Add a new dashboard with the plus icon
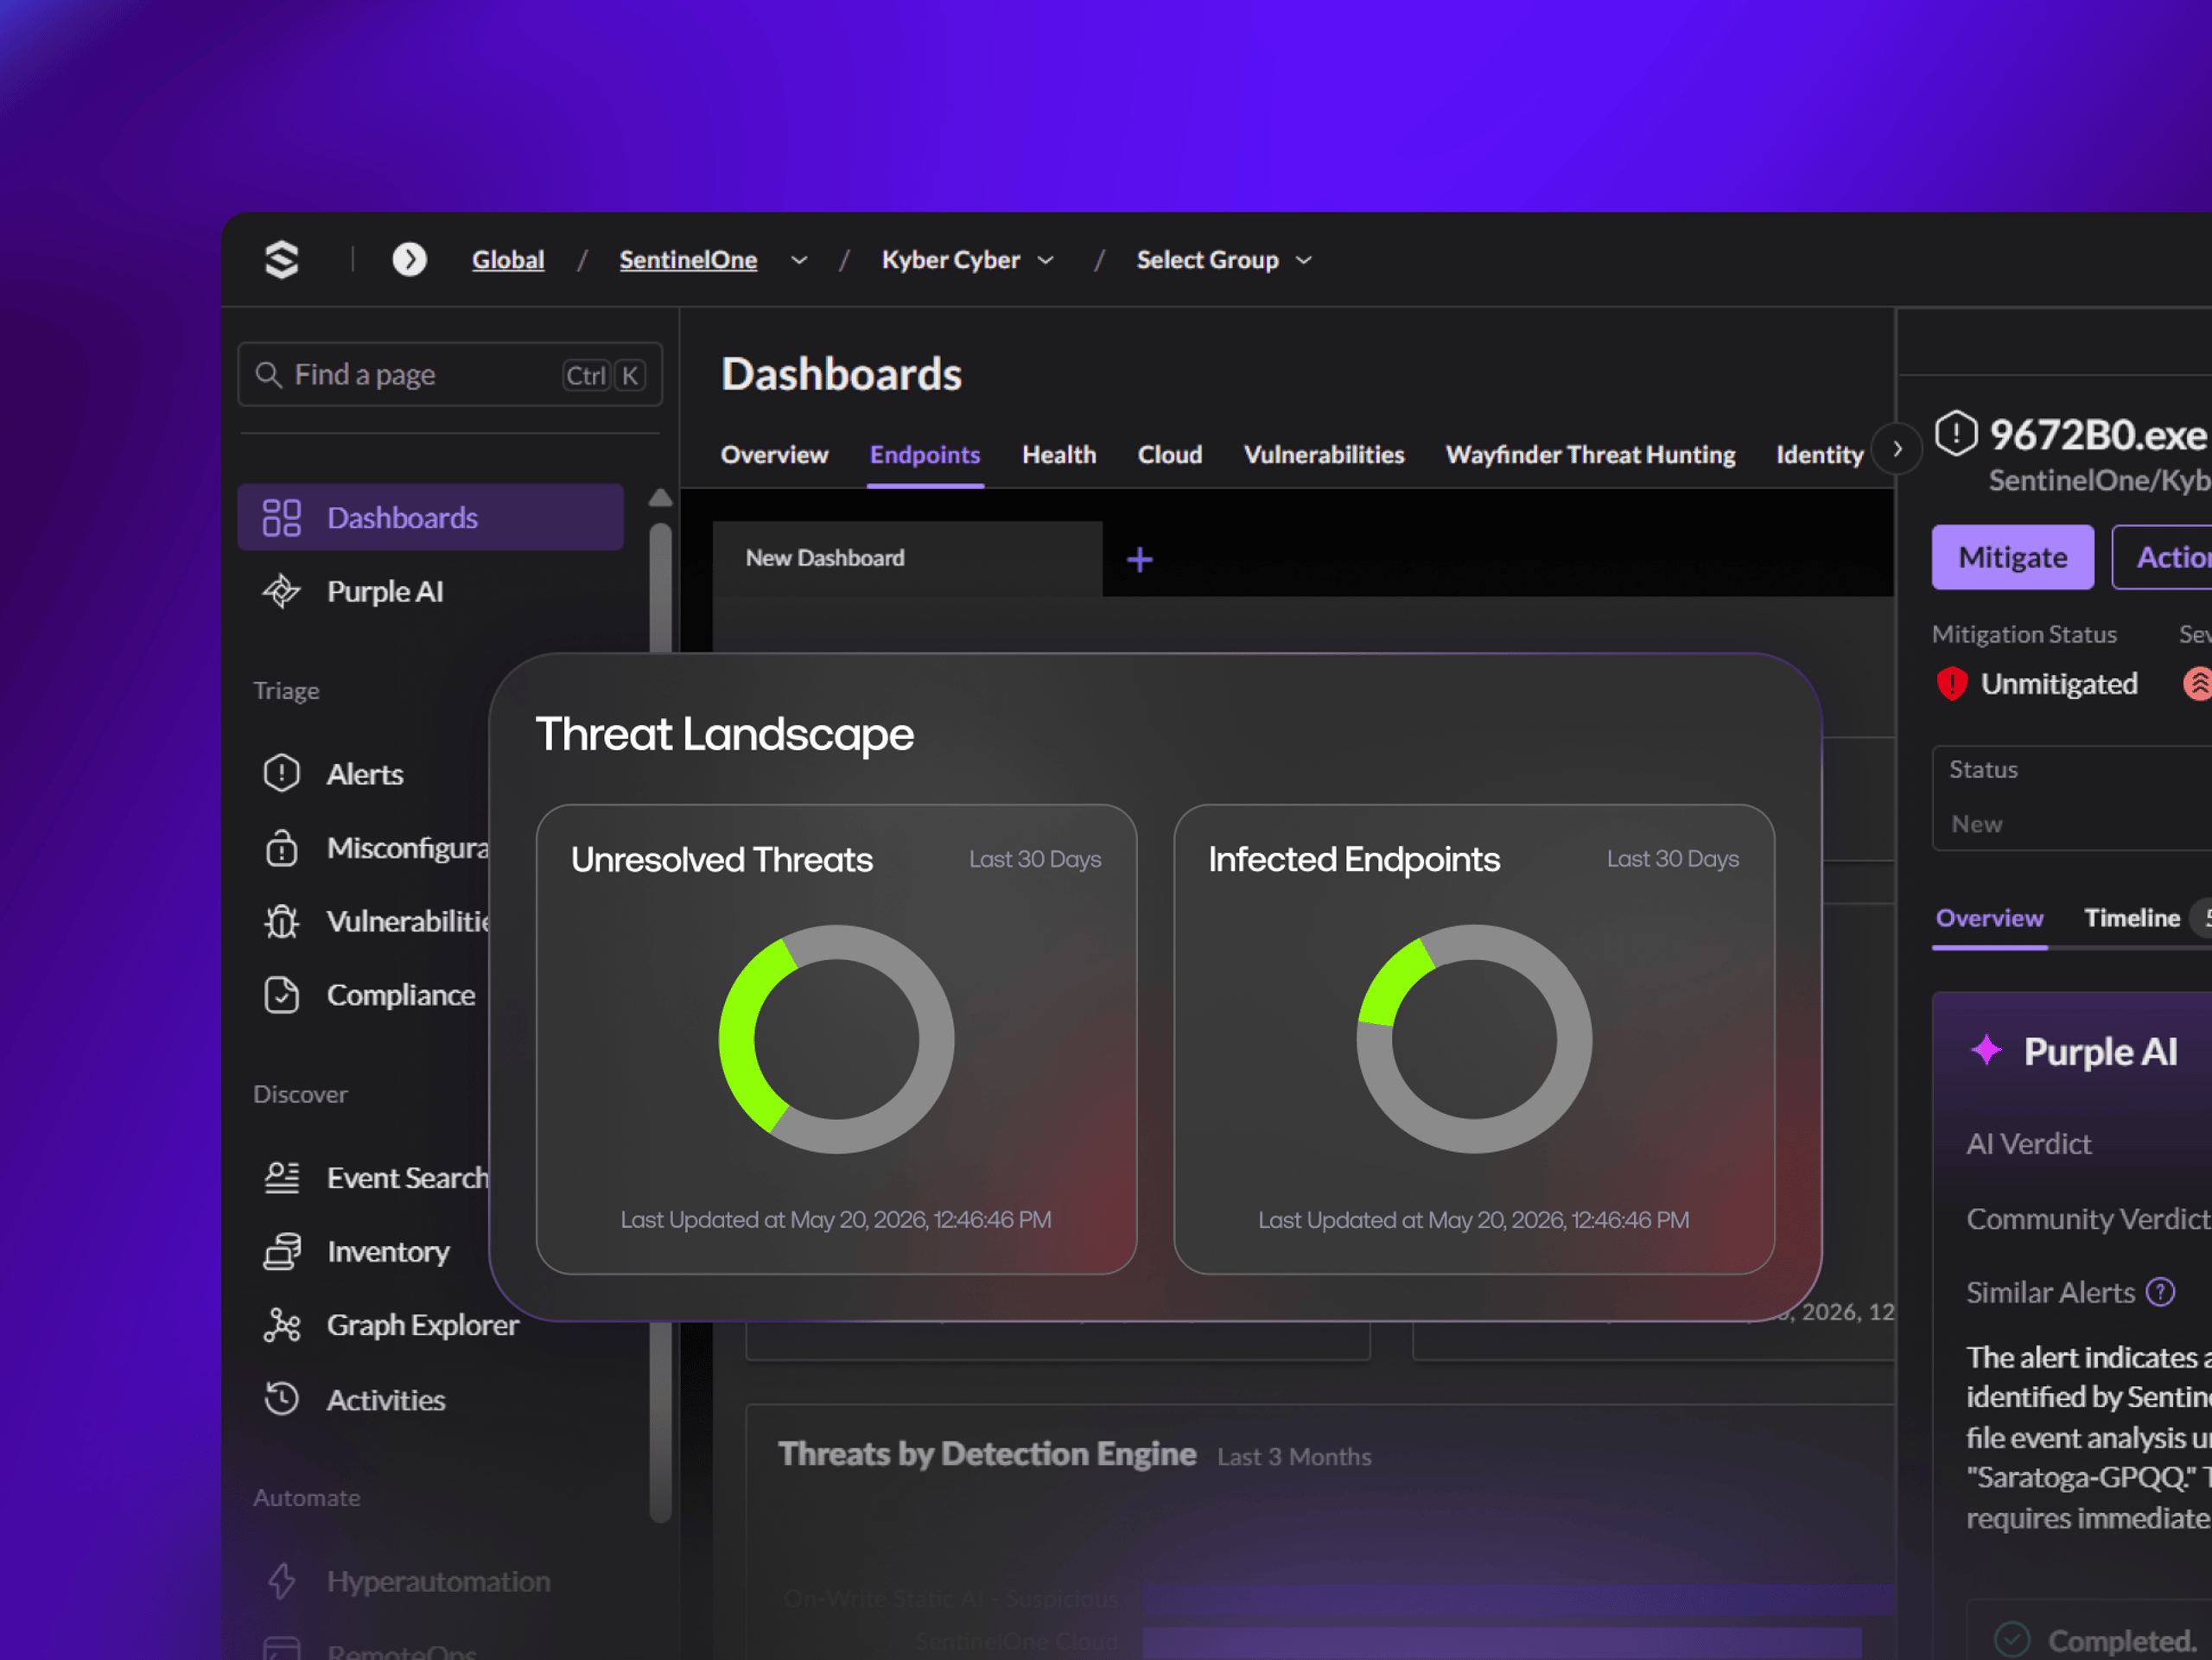The width and height of the screenshot is (2212, 1660). coord(1140,560)
